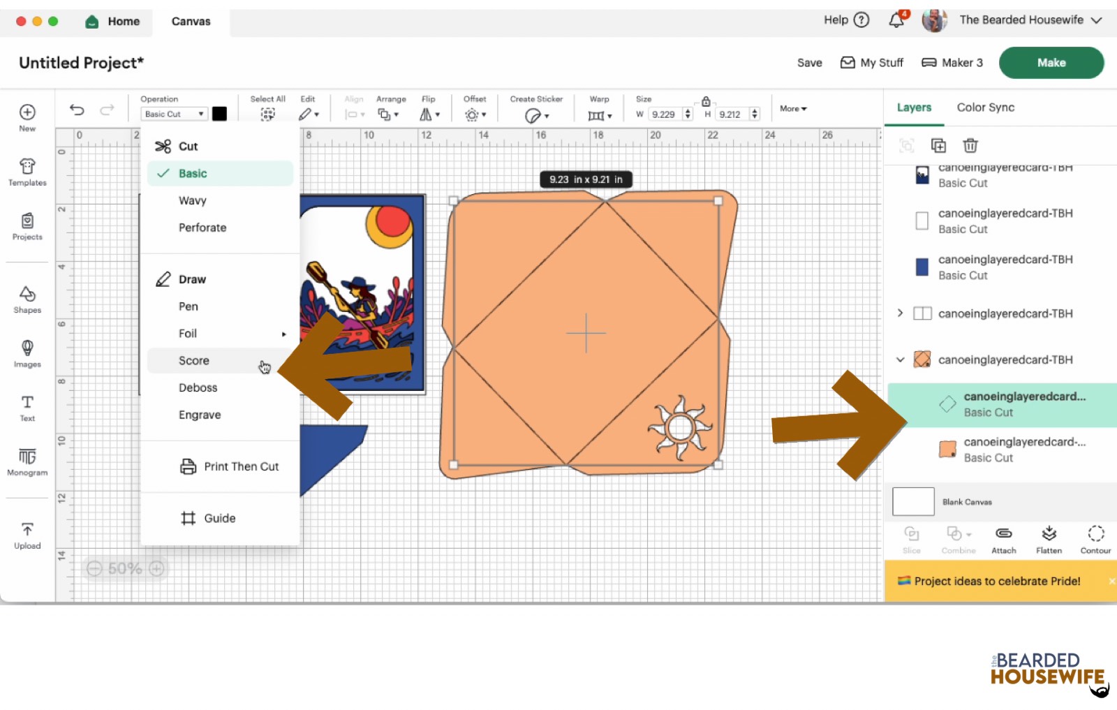
Task: Click the height size field
Action: [730, 114]
